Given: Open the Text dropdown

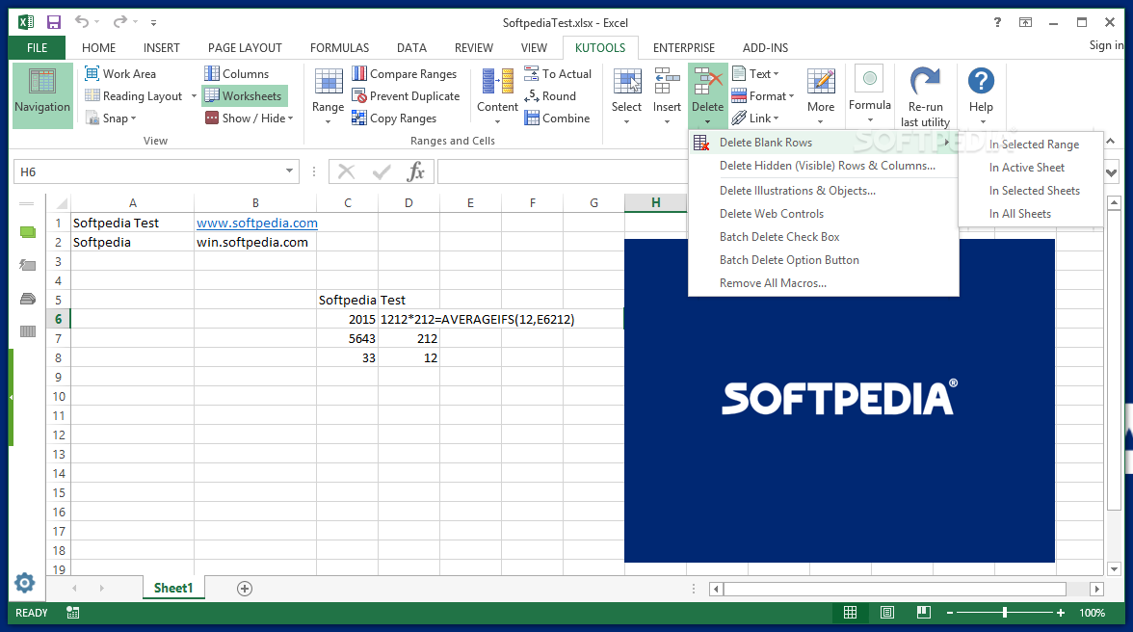Looking at the screenshot, I should click(755, 73).
